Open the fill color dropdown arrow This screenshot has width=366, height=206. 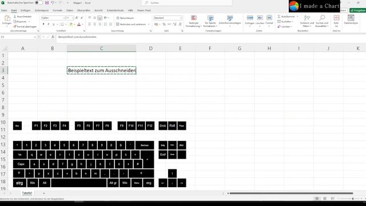74,24
